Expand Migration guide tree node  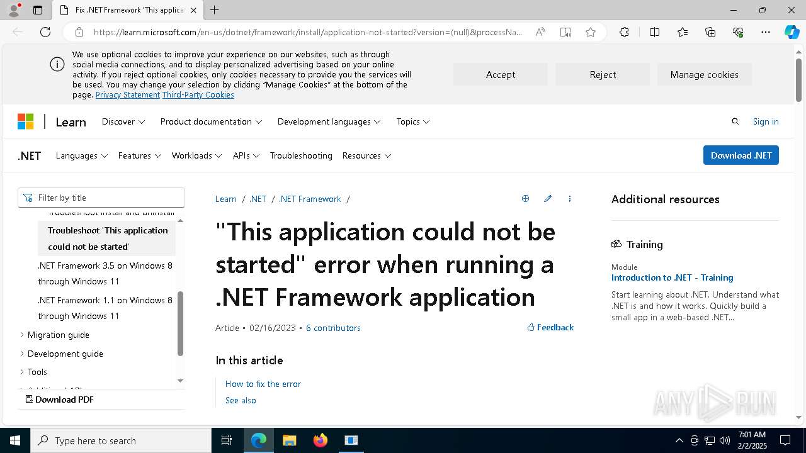[x=22, y=335]
